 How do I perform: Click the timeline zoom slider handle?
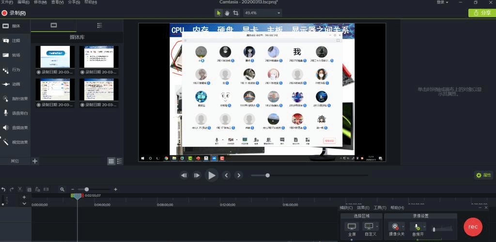point(87,189)
